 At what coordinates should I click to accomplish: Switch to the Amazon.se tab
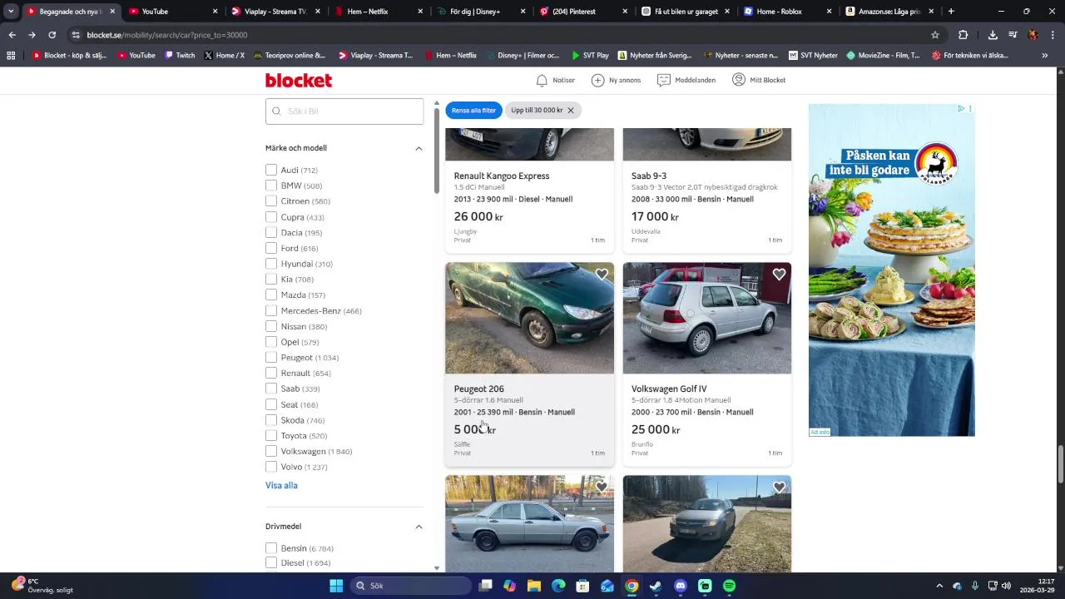[x=890, y=12]
